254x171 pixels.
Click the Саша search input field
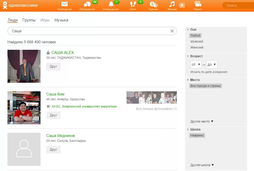pyautogui.click(x=92, y=31)
